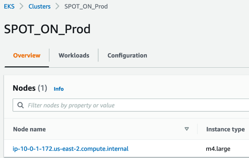The height and width of the screenshot is (158, 249).
Task: Click SPOT_ON_Prod breadcrumb item
Action: (x=86, y=6)
